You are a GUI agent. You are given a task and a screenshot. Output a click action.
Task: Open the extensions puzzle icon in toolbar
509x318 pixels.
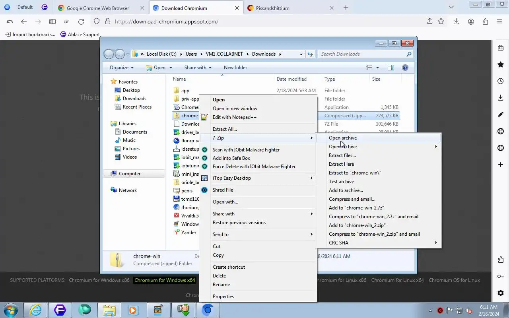tap(485, 21)
